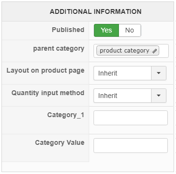Click the Quantity input method label
This screenshot has width=176, height=174.
(x=48, y=93)
